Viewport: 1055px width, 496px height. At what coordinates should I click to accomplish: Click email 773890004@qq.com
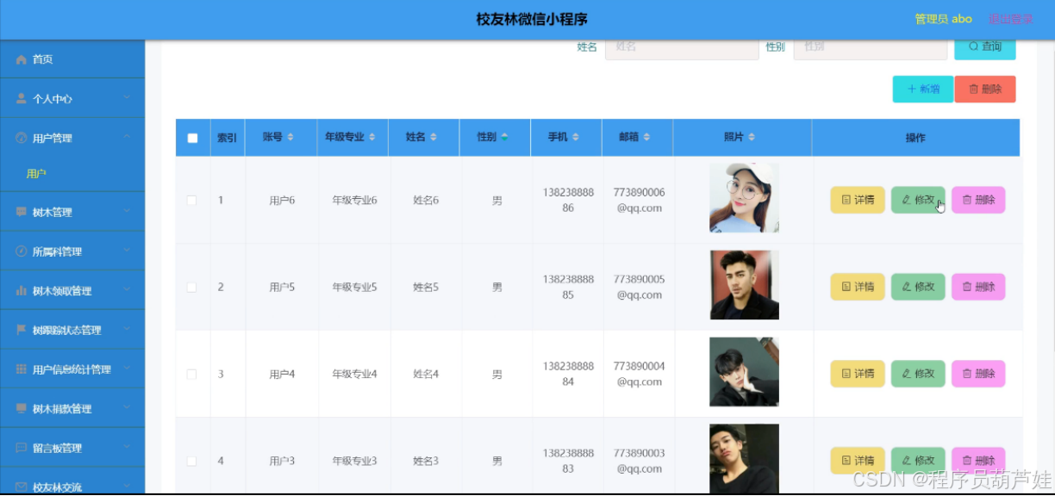coord(640,374)
